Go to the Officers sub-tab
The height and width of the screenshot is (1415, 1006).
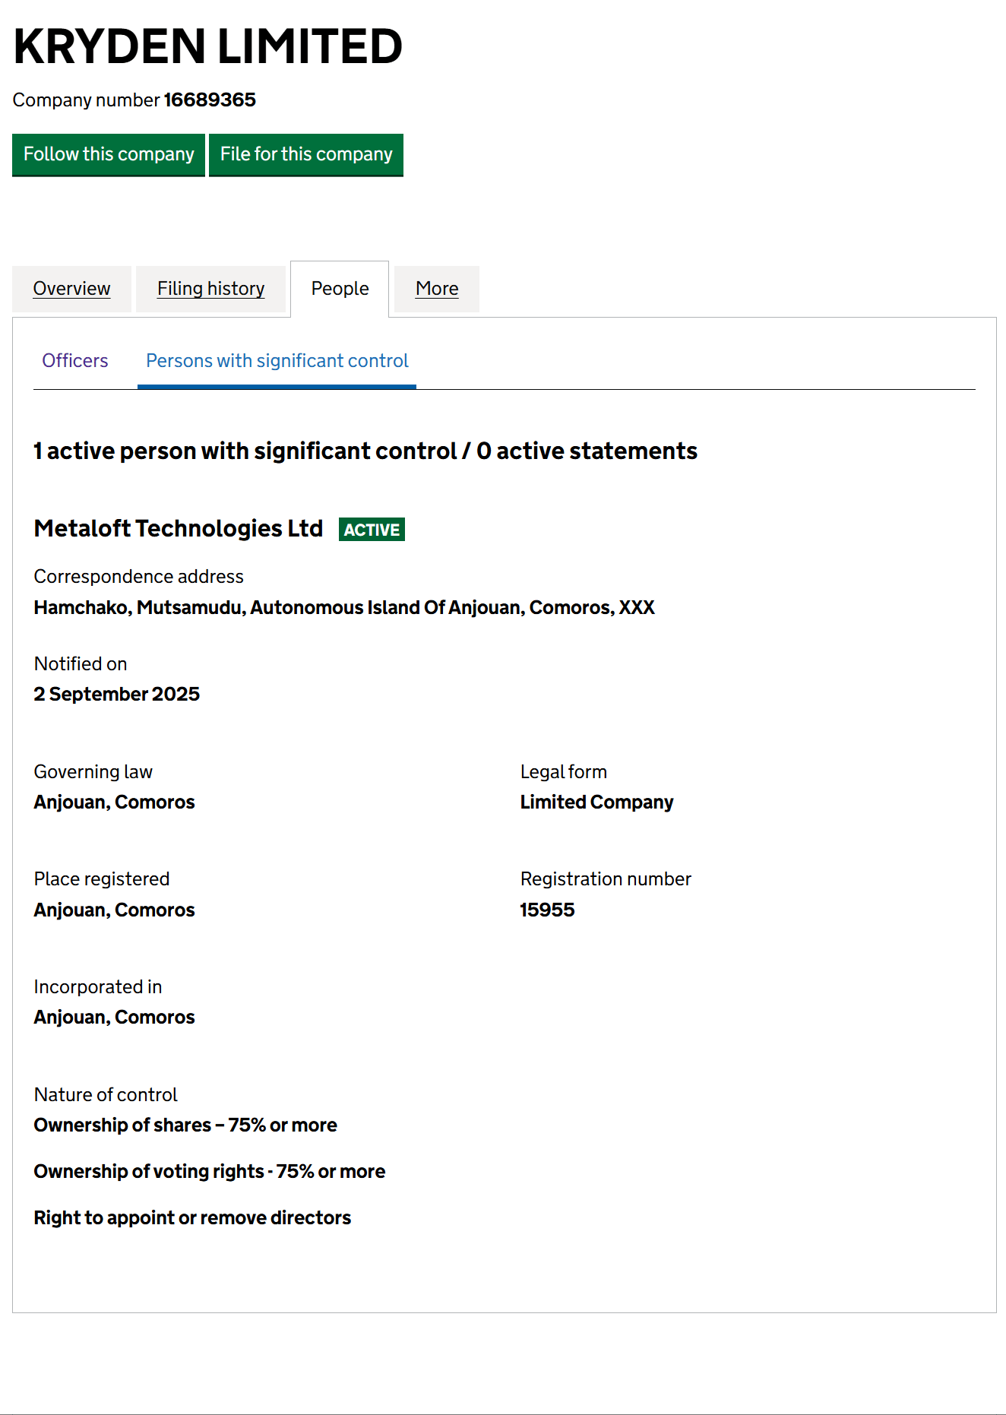(75, 361)
